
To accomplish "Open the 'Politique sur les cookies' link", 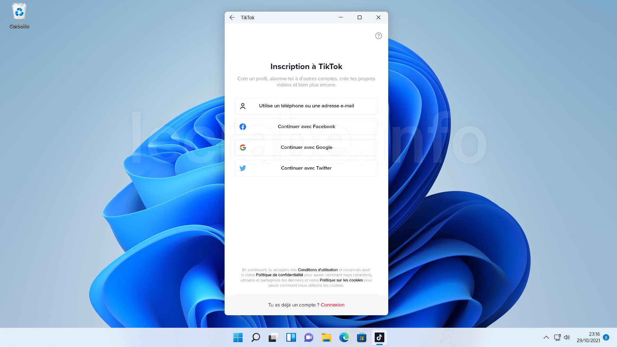I will 341,280.
